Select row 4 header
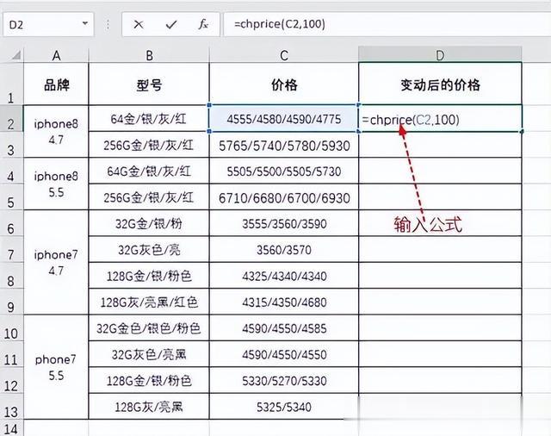The width and height of the screenshot is (551, 436). click(11, 171)
